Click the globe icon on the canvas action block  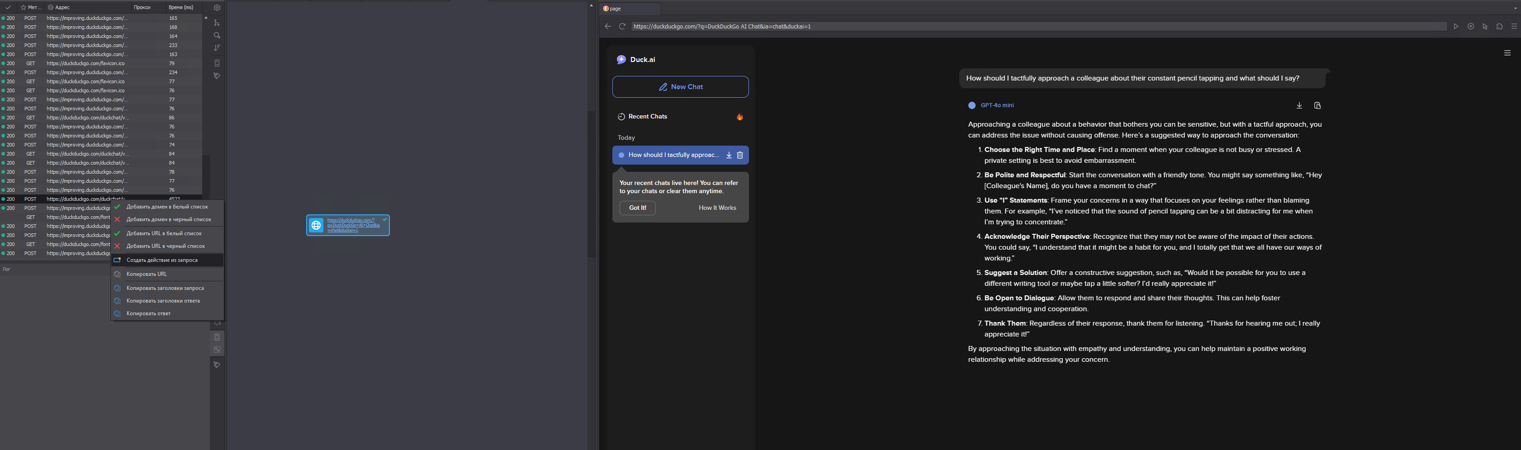point(317,225)
